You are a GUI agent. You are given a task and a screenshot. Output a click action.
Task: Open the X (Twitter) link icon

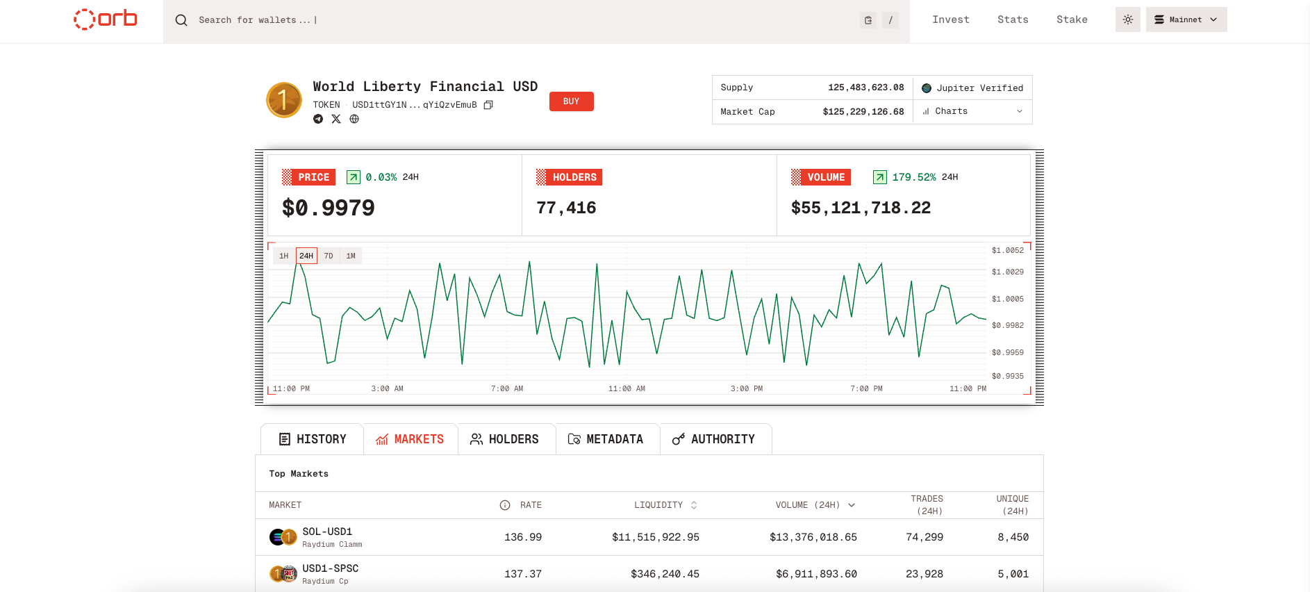336,119
